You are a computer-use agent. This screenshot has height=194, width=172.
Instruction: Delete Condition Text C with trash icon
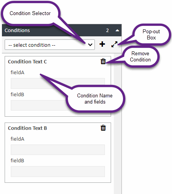[x=103, y=61]
